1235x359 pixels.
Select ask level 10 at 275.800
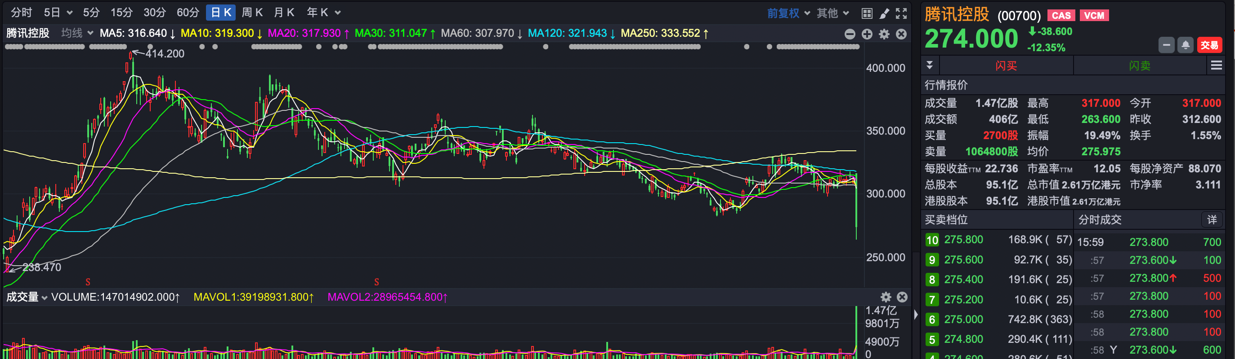pyautogui.click(x=998, y=240)
